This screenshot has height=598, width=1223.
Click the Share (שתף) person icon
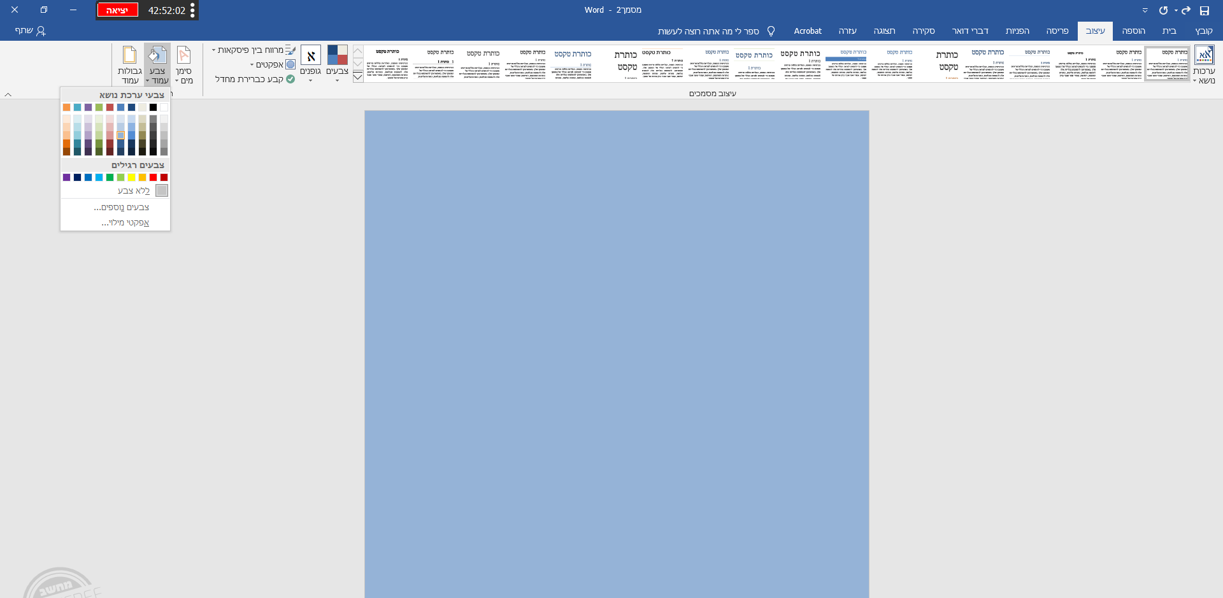[x=41, y=31]
